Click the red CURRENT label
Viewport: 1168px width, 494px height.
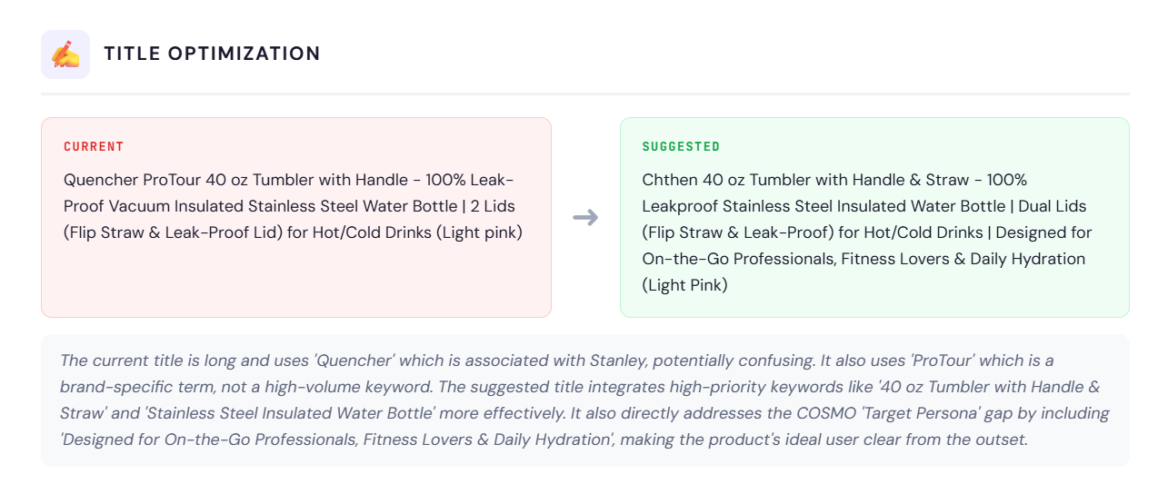[94, 146]
